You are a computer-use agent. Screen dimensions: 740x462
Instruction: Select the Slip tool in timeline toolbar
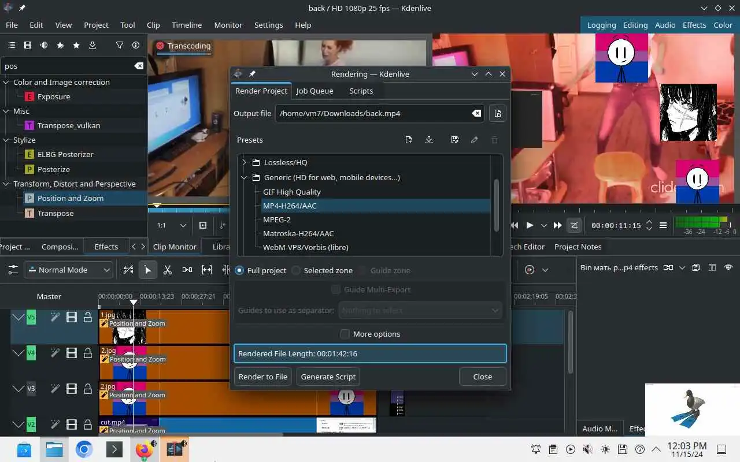click(207, 270)
